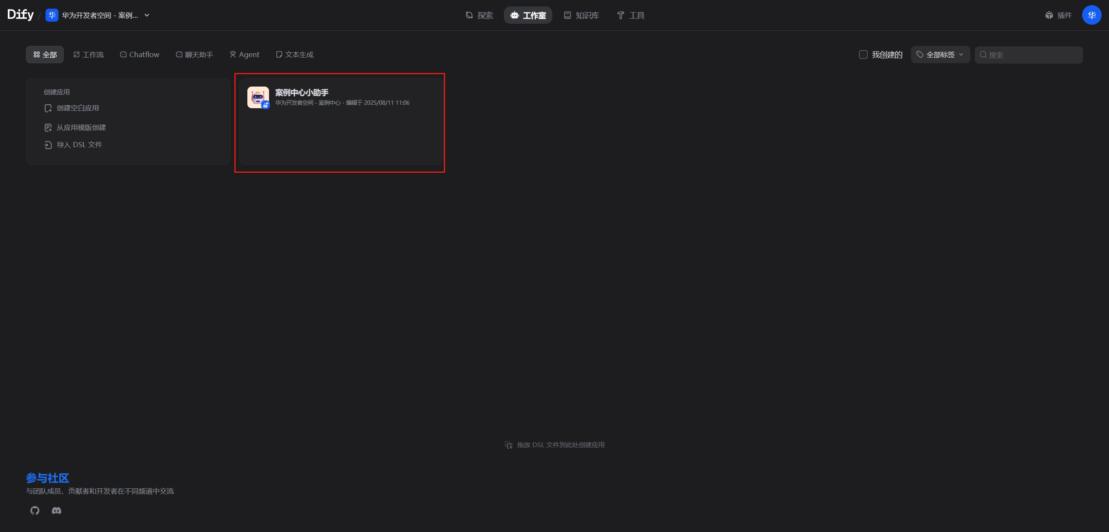
Task: Choose 创建空白应用
Action: pyautogui.click(x=78, y=108)
